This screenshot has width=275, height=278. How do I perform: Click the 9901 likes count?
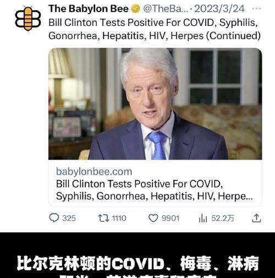click(x=170, y=218)
